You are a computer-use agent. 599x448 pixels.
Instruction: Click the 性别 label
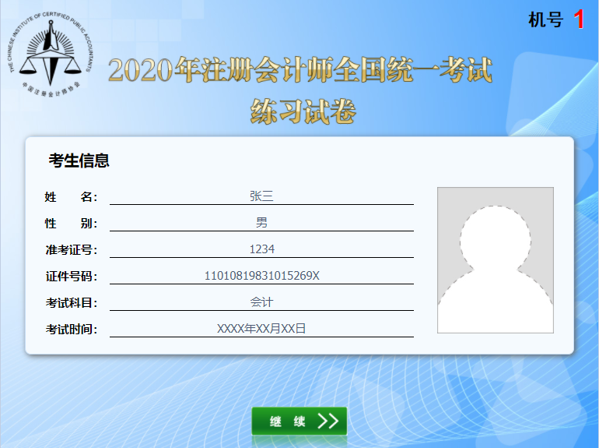[71, 224]
